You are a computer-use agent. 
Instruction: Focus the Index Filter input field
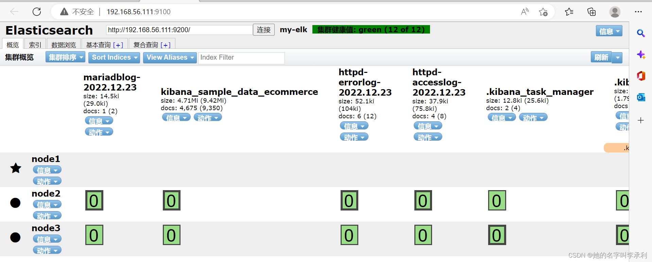241,58
